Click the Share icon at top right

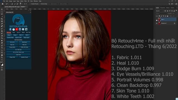coord(176,4)
